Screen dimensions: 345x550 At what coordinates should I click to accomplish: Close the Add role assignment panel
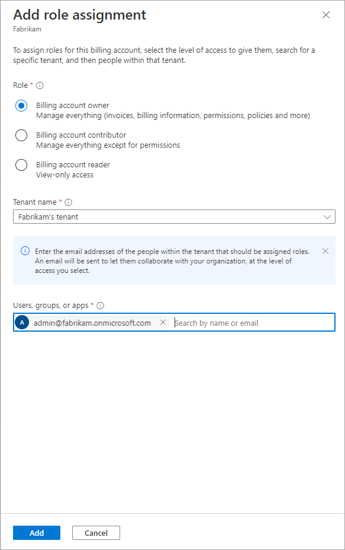point(326,15)
